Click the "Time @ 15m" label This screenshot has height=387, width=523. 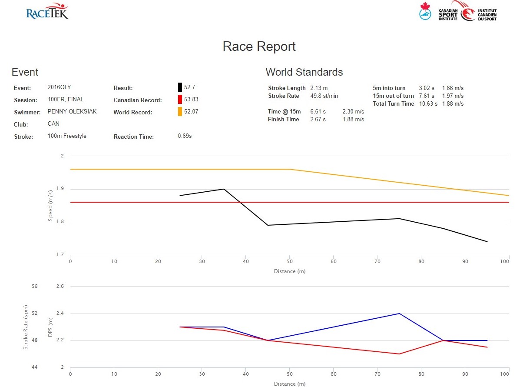[284, 111]
